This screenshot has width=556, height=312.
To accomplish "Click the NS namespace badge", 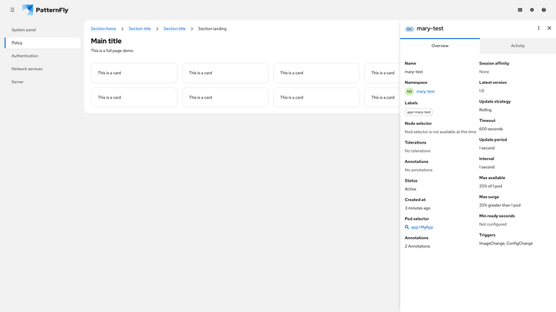I will tap(409, 92).
